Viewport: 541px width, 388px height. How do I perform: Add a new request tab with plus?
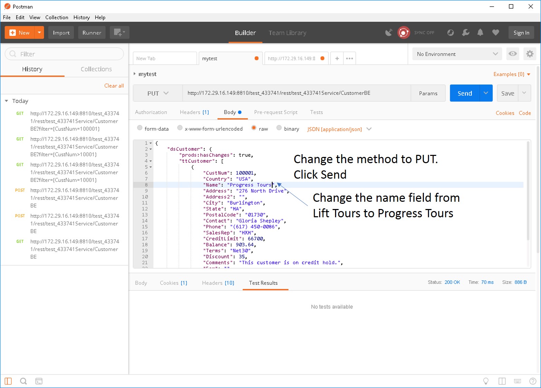337,58
